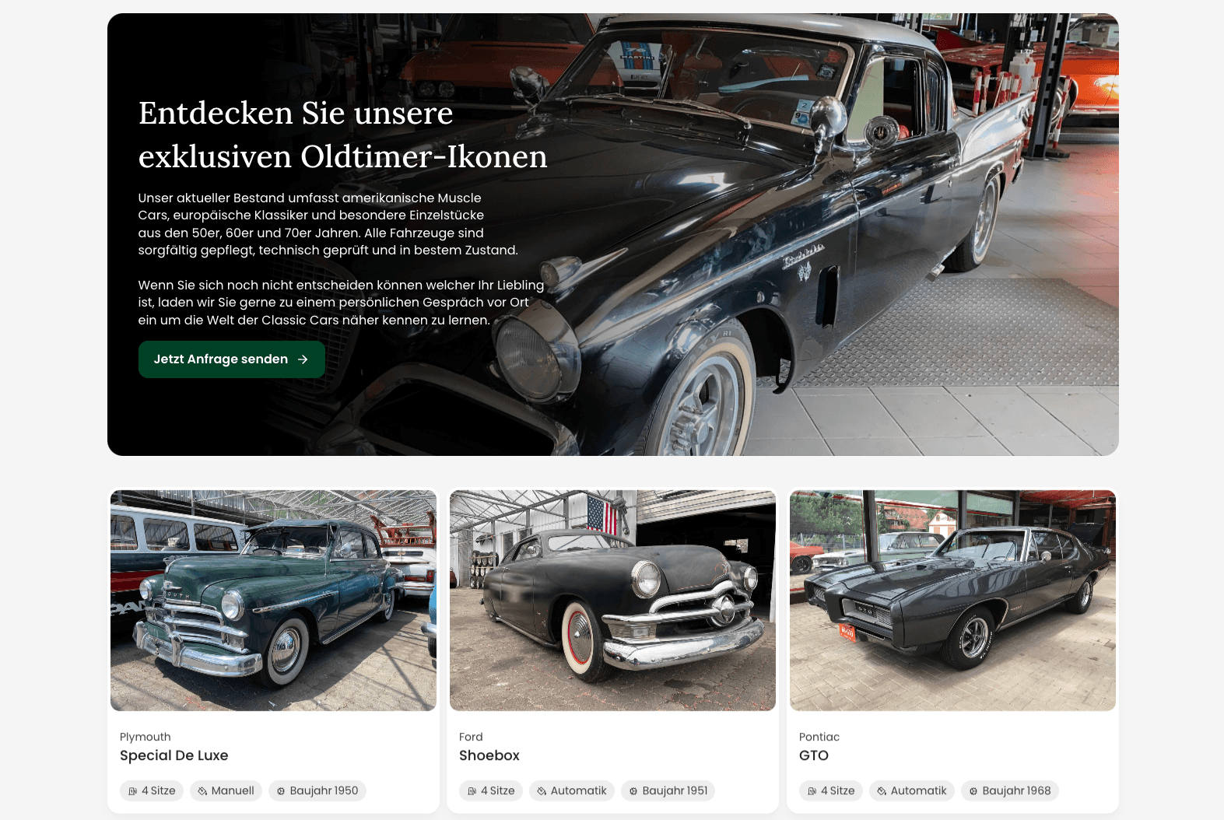
Task: Click the Manuell tag on Plymouth card
Action: pyautogui.click(x=226, y=791)
